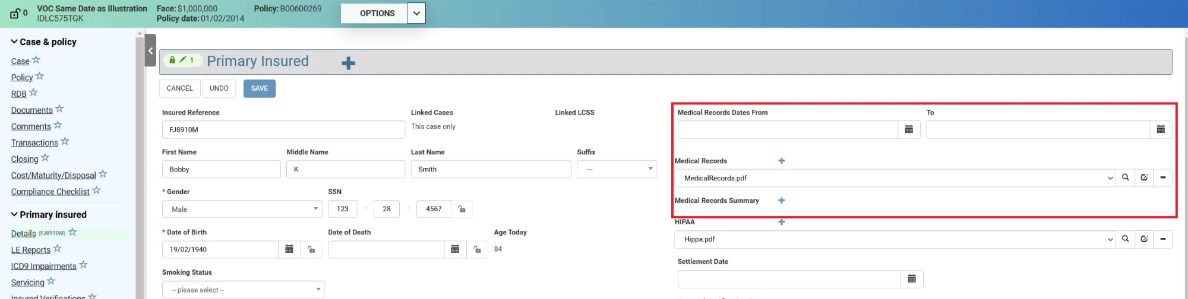This screenshot has height=299, width=1188.
Task: Open the Gender dropdown
Action: [x=242, y=209]
